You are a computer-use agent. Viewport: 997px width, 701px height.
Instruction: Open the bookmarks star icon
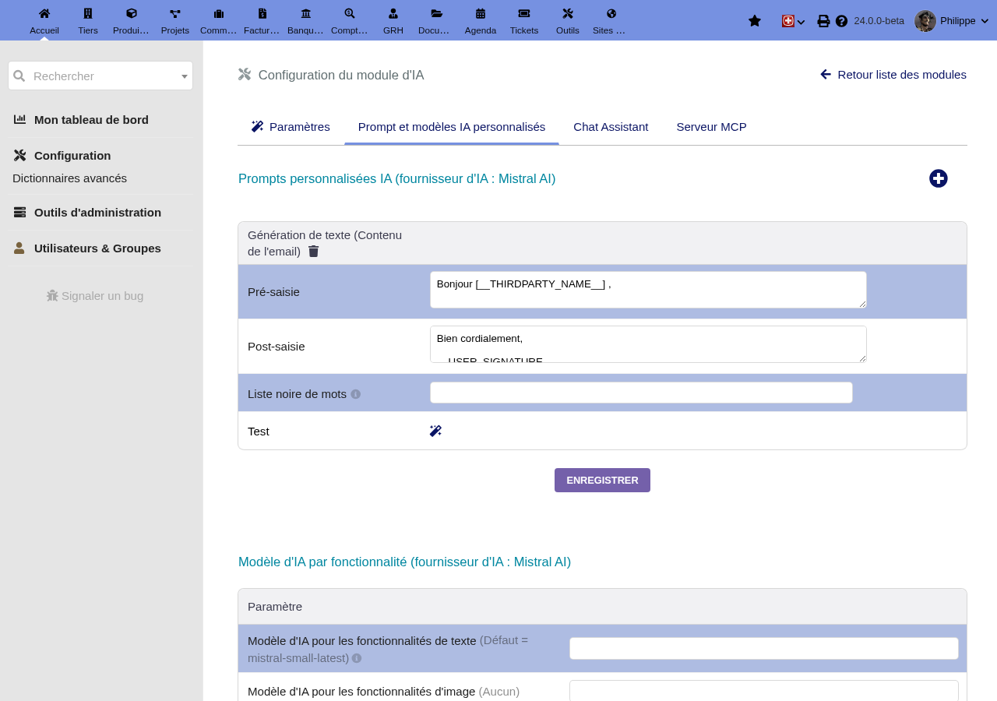pyautogui.click(x=754, y=21)
